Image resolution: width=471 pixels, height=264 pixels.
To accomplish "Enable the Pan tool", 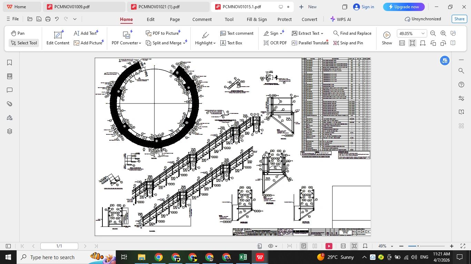I will [18, 33].
